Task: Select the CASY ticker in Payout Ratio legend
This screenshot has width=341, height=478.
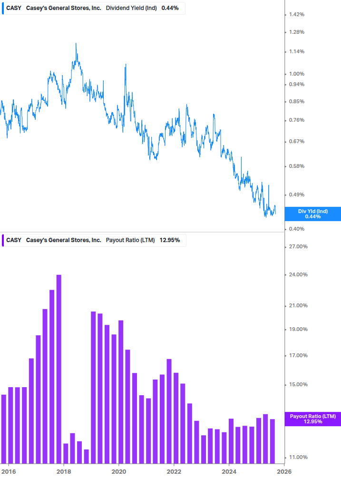Action: (13, 240)
